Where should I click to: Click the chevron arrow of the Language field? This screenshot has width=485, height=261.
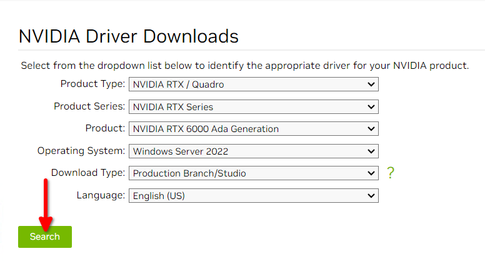(x=371, y=196)
